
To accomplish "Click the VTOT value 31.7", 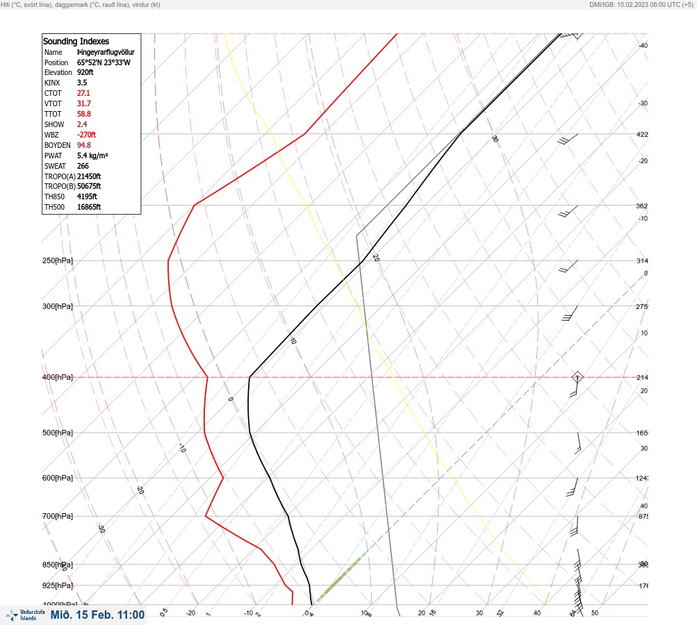I will point(84,103).
